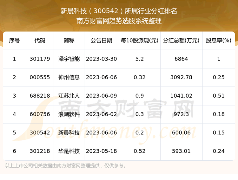Click total dividend 1041.02
This screenshot has width=238, height=180.
coord(181,96)
